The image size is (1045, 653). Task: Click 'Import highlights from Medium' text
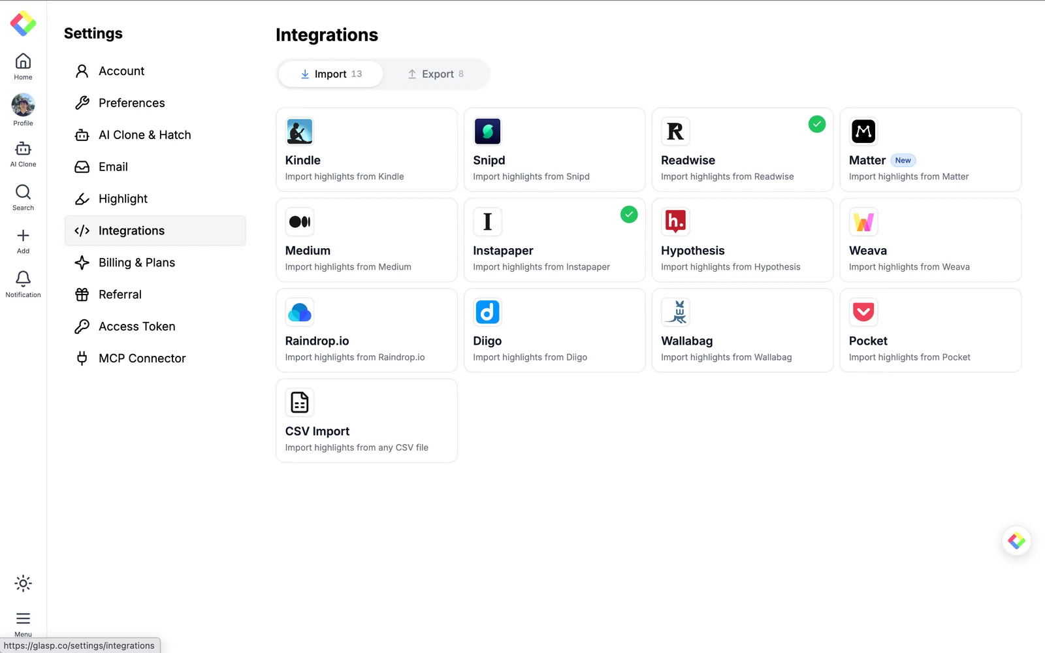(348, 267)
